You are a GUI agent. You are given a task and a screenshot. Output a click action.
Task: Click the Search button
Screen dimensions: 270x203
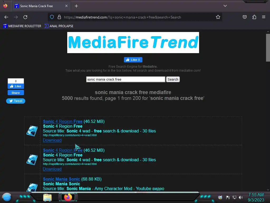[173, 79]
